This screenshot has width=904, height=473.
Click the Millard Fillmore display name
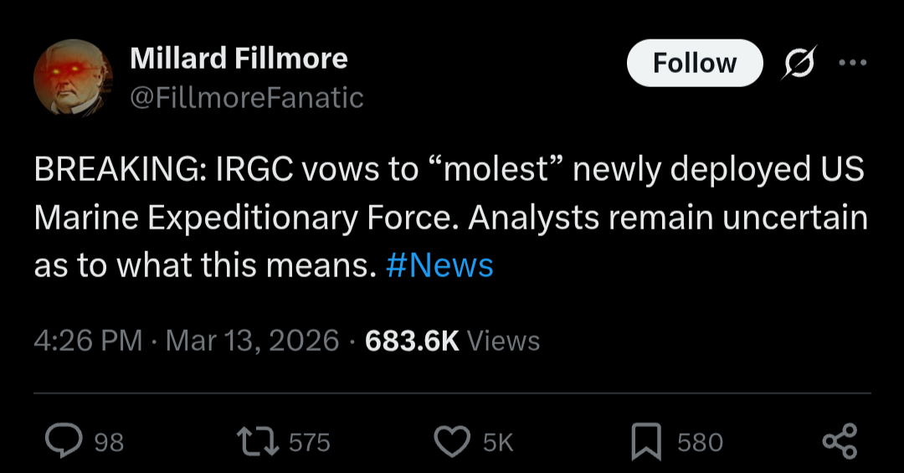coord(239,59)
